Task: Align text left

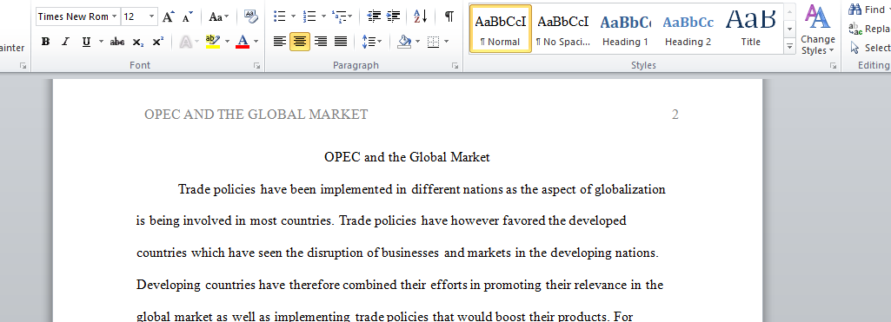Action: [280, 42]
